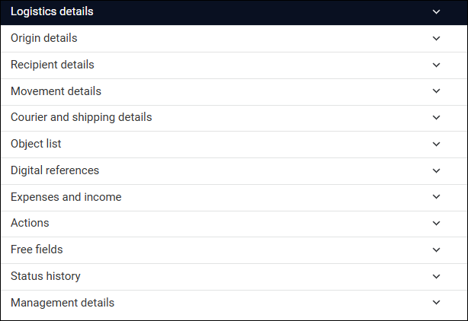Click the Expenses and income label
468x321 pixels.
point(66,197)
